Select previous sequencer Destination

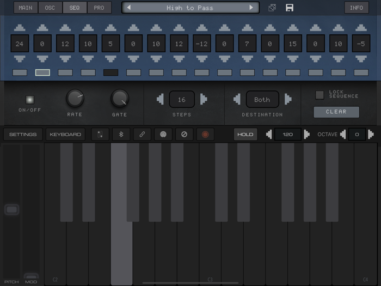tap(237, 99)
